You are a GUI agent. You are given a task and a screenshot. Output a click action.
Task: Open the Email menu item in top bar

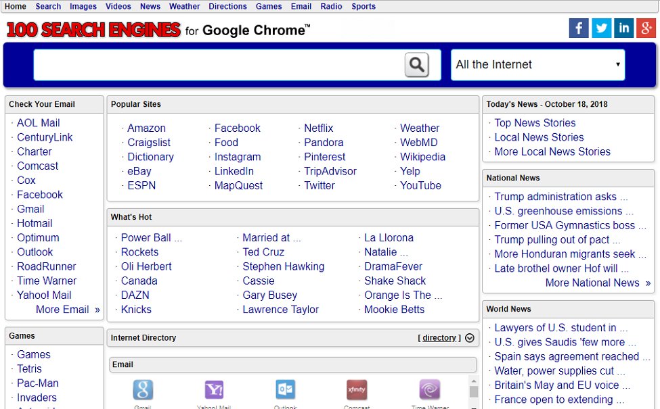click(301, 6)
